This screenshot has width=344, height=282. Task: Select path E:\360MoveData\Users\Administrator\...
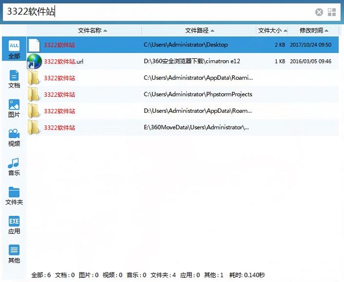tap(196, 128)
